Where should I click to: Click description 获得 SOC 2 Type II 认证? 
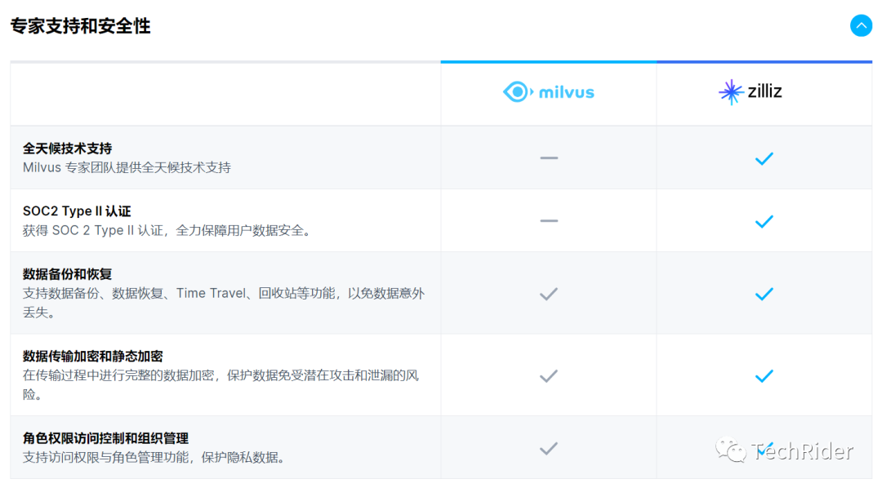[x=167, y=230]
